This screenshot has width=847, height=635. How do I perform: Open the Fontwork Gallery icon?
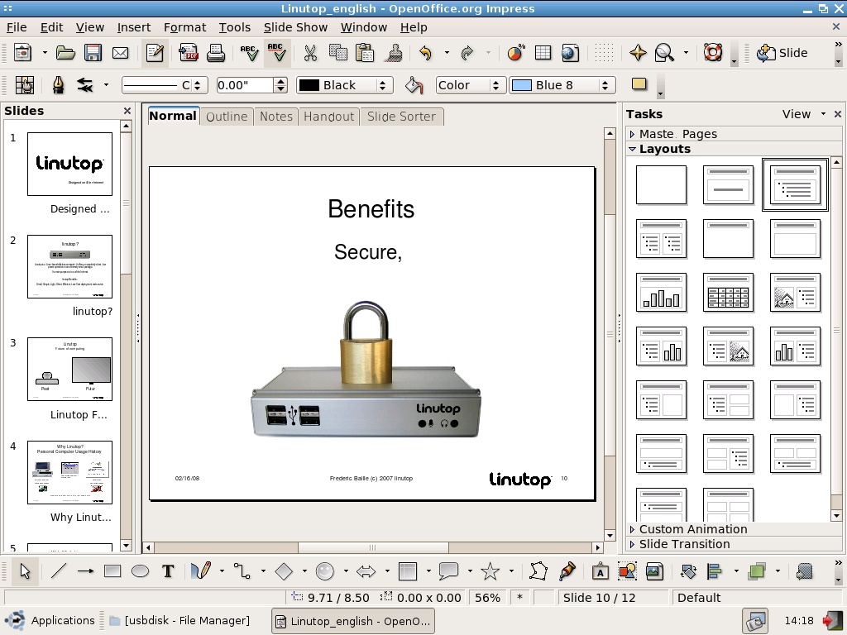pyautogui.click(x=601, y=571)
